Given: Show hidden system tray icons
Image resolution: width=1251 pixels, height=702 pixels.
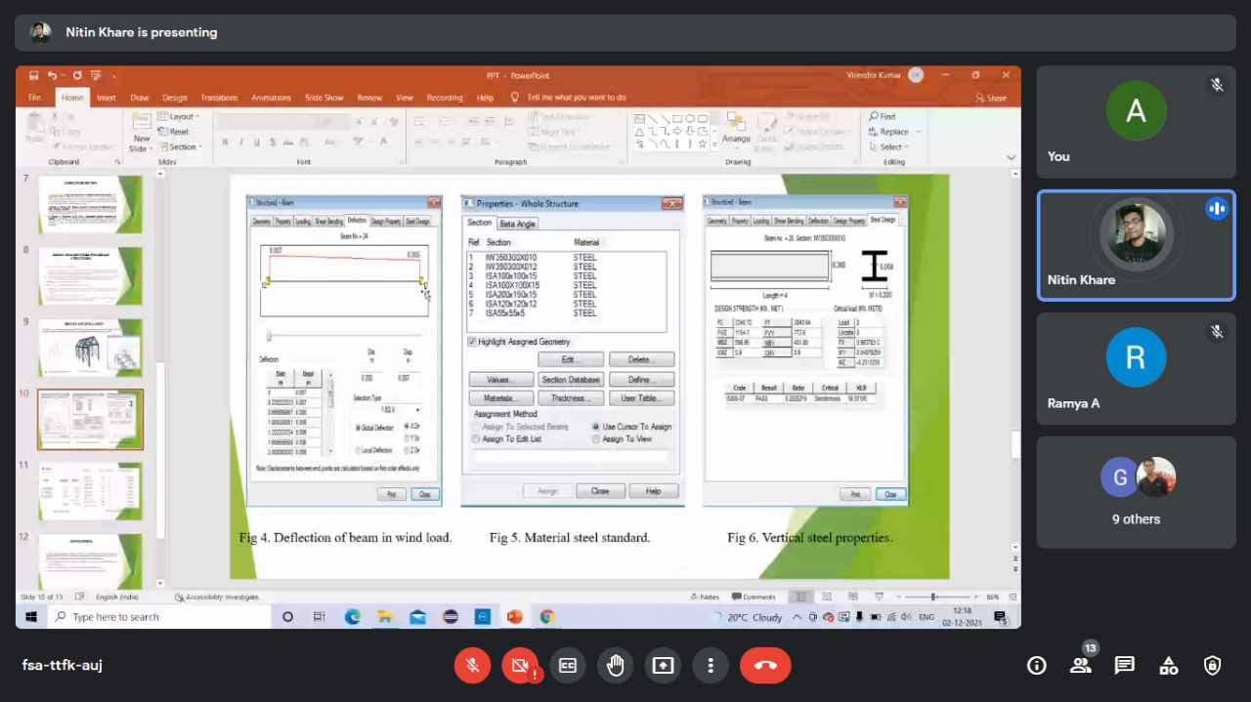Looking at the screenshot, I should [x=798, y=617].
